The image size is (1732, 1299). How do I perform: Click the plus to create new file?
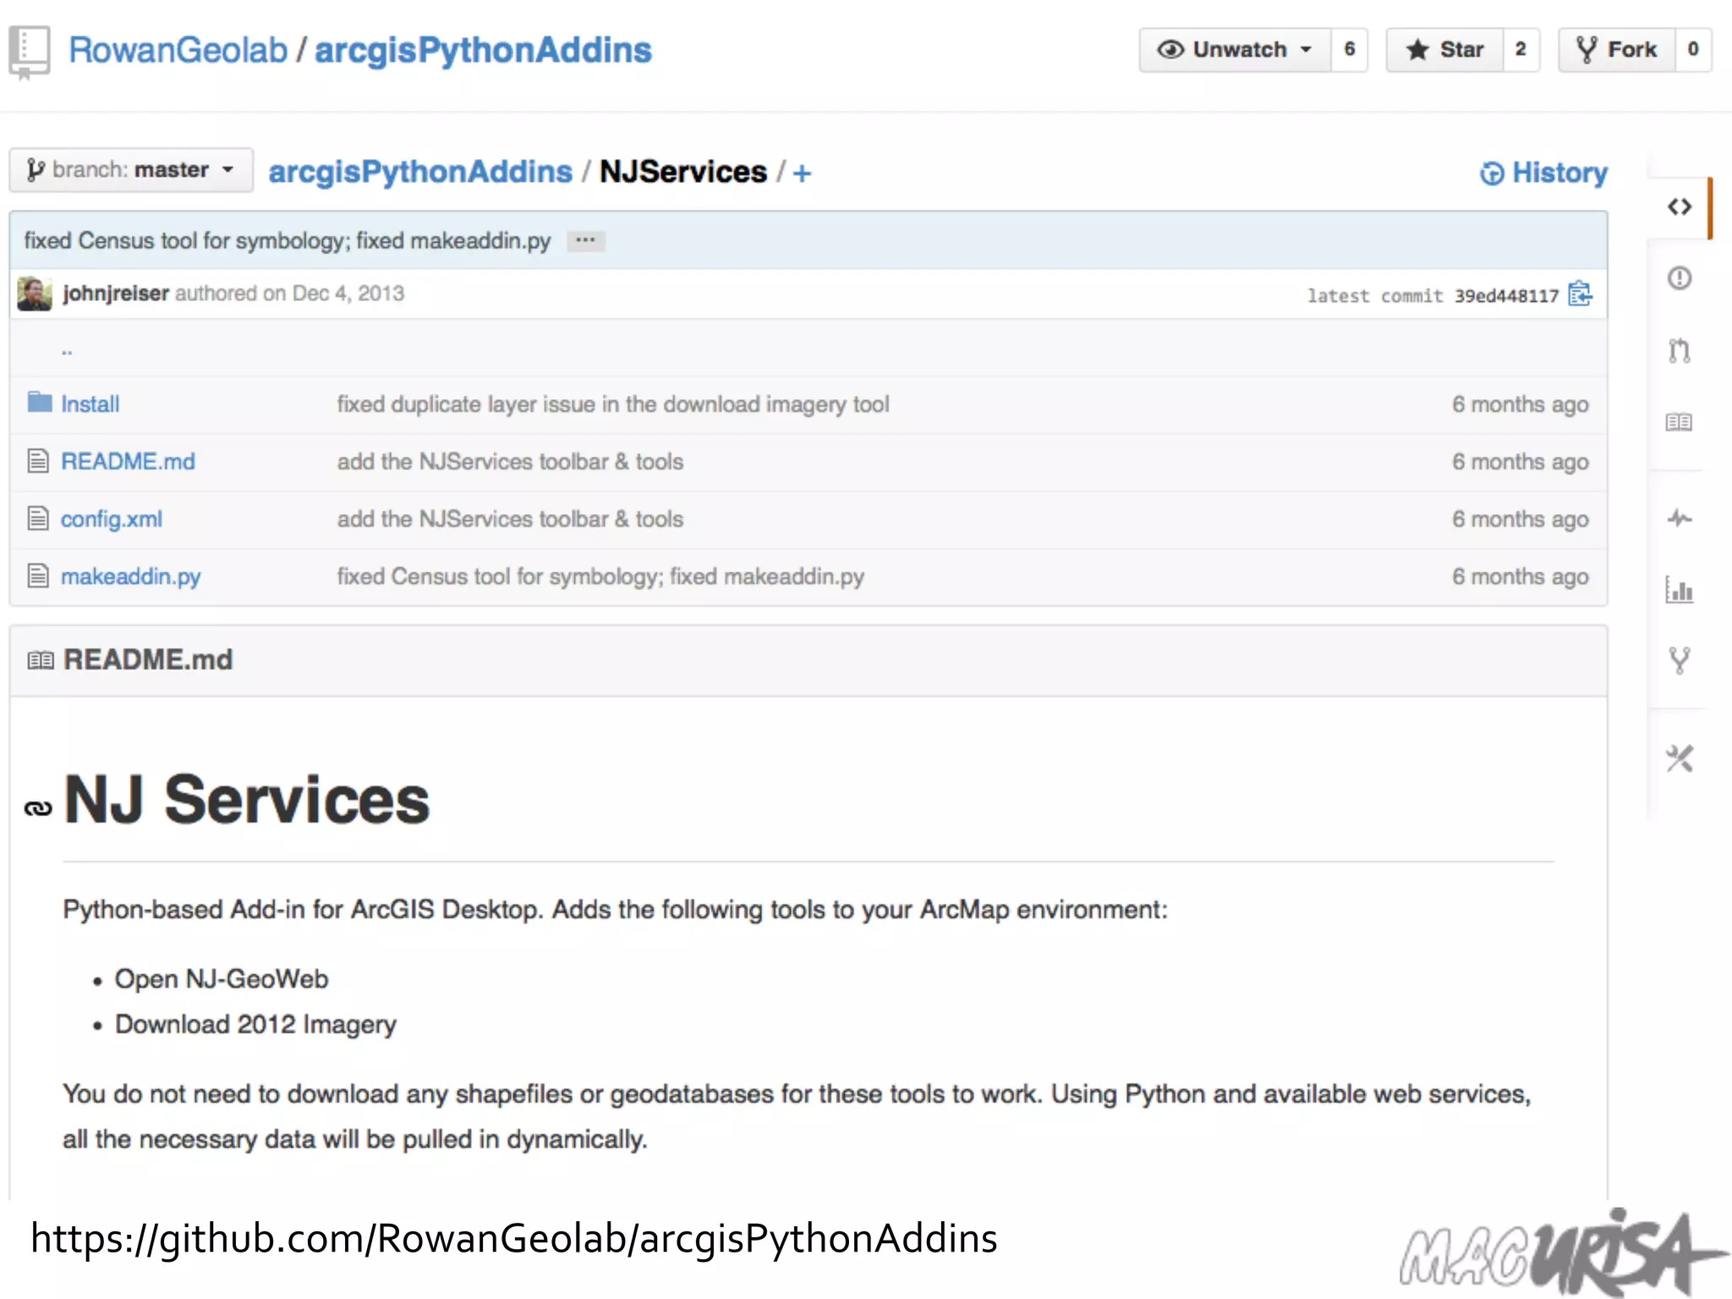[802, 173]
